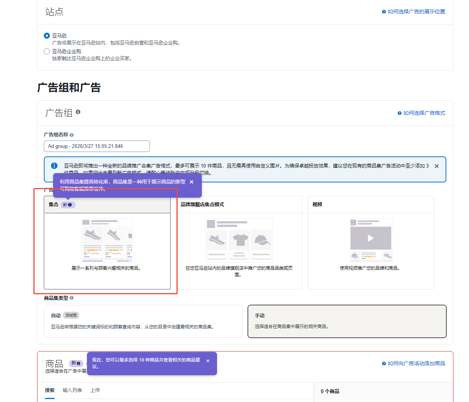Click the 广告组名称 text input field
469x402 pixels.
(x=97, y=146)
